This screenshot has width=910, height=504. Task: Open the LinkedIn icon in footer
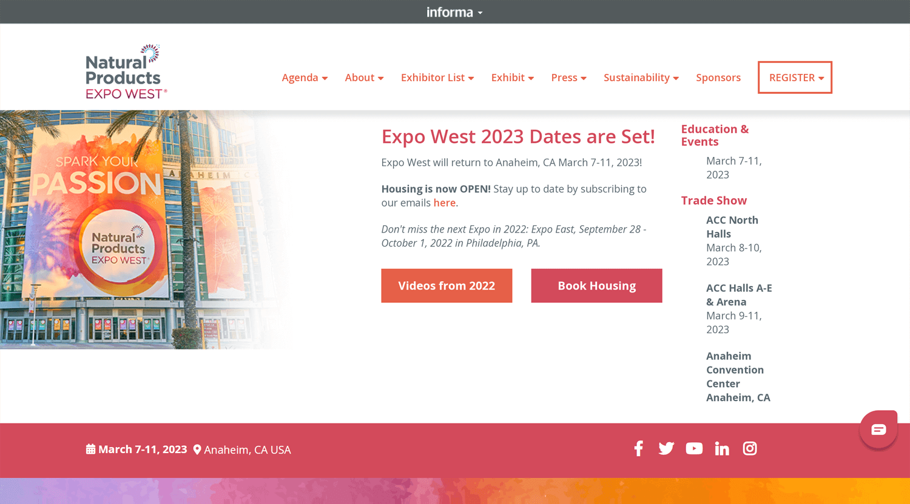tap(722, 448)
